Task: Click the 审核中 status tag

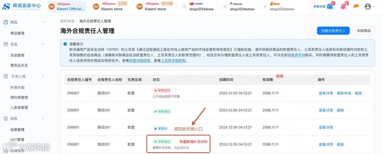Action: [x=161, y=129]
